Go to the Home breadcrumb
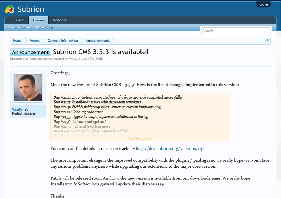This screenshot has height=198, width=281. click(17, 41)
